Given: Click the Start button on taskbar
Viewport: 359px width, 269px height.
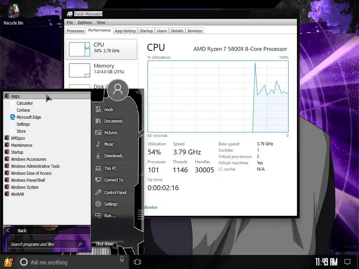Looking at the screenshot, I should (8, 262).
